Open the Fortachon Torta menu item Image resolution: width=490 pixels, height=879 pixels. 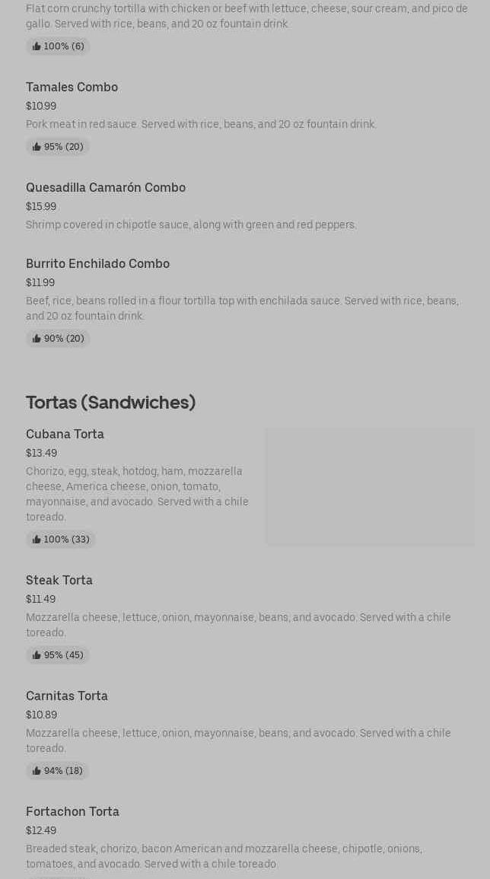(72, 811)
